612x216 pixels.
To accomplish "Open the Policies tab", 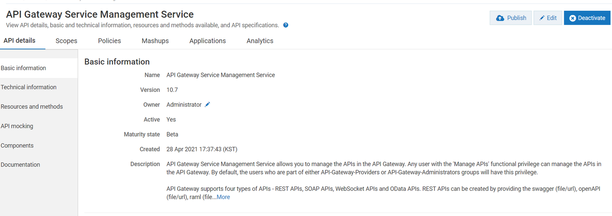I will [x=109, y=41].
